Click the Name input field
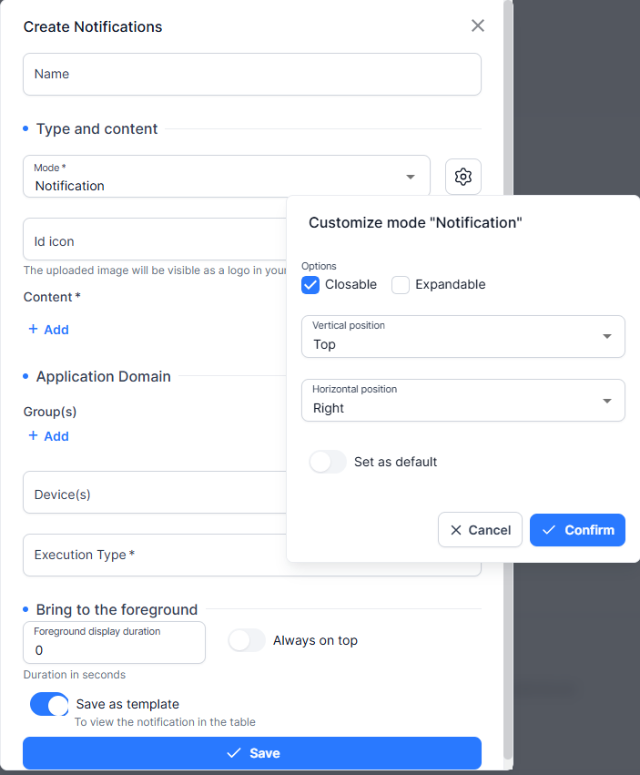Viewport: 640px width, 775px height. (x=252, y=74)
